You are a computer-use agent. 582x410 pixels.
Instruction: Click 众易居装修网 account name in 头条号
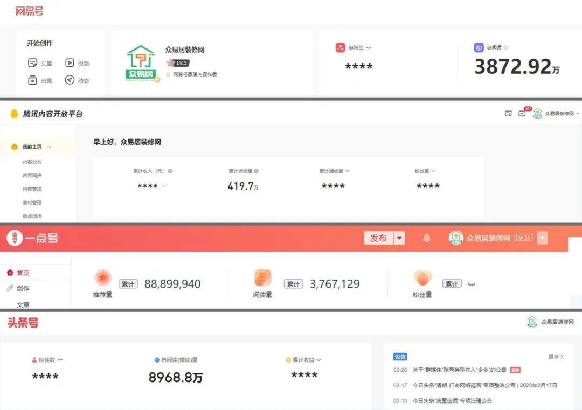[x=558, y=322]
